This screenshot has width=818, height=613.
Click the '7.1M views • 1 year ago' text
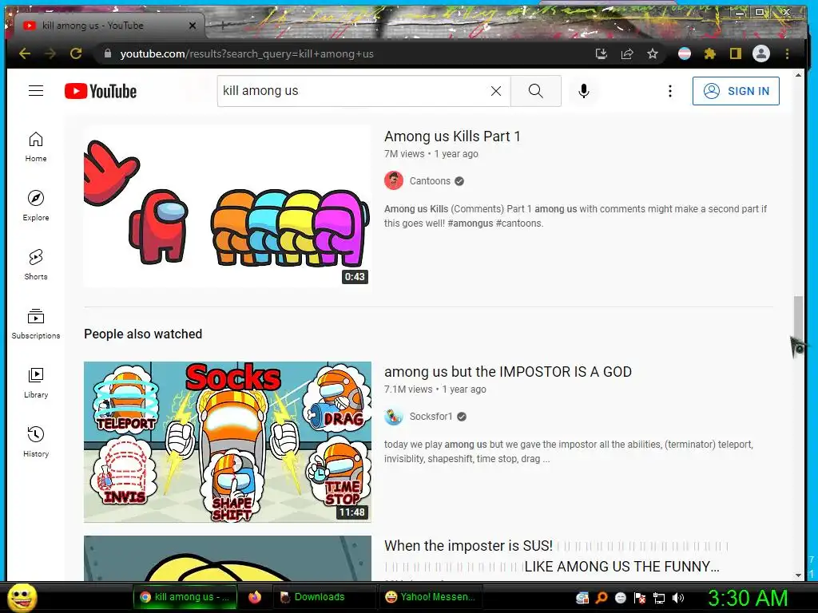[435, 390]
